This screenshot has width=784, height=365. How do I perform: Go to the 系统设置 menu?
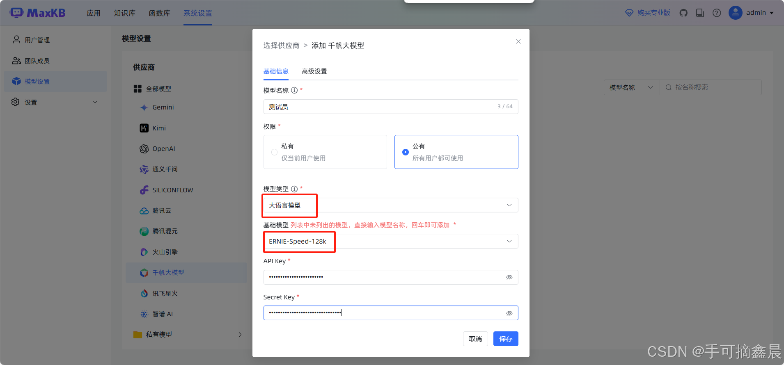click(x=198, y=13)
